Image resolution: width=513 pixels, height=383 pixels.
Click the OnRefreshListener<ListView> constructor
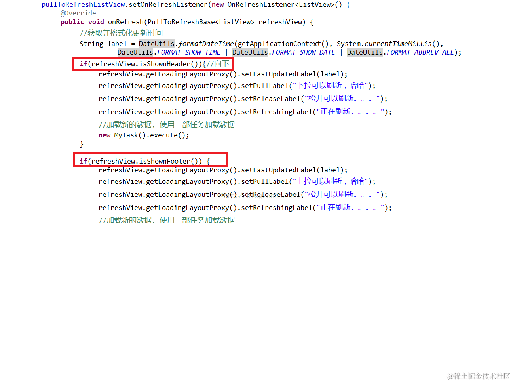pyautogui.click(x=285, y=5)
